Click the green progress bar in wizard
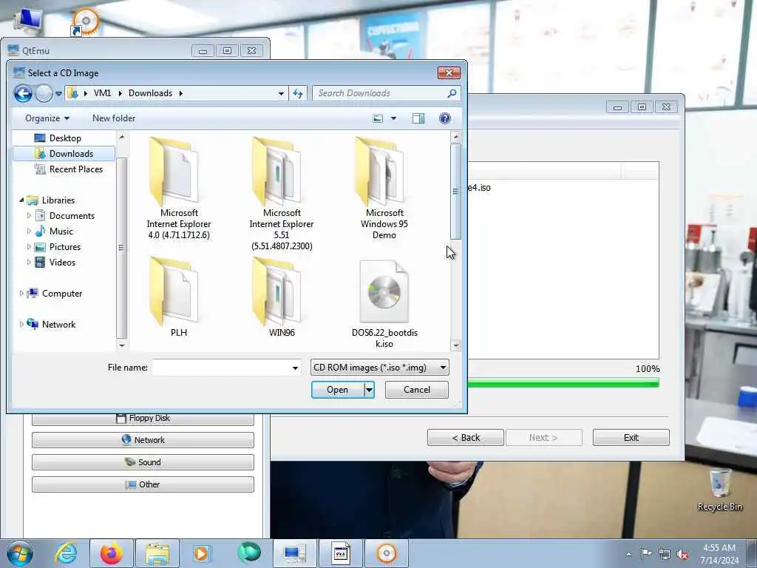The height and width of the screenshot is (568, 757). point(563,384)
